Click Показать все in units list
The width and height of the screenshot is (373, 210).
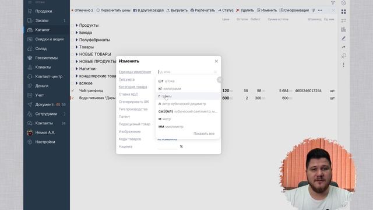(204, 134)
